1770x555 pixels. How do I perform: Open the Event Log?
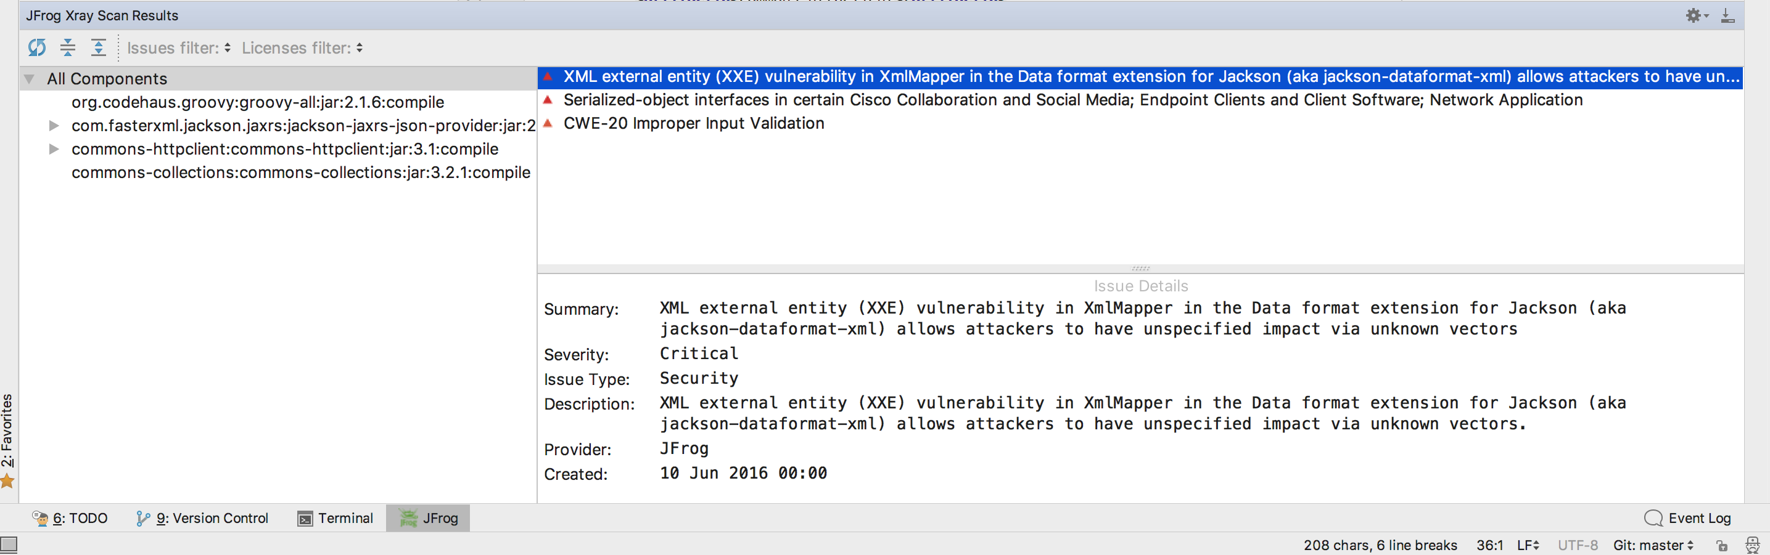point(1687,518)
